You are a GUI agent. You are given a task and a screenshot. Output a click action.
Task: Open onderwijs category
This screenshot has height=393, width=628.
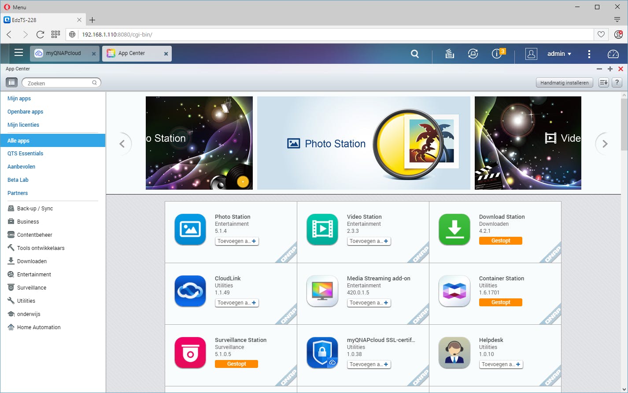(x=29, y=314)
